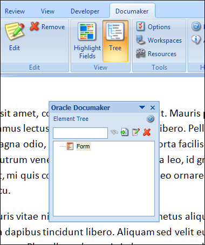Open the Developer ribbon tab

(x=85, y=11)
